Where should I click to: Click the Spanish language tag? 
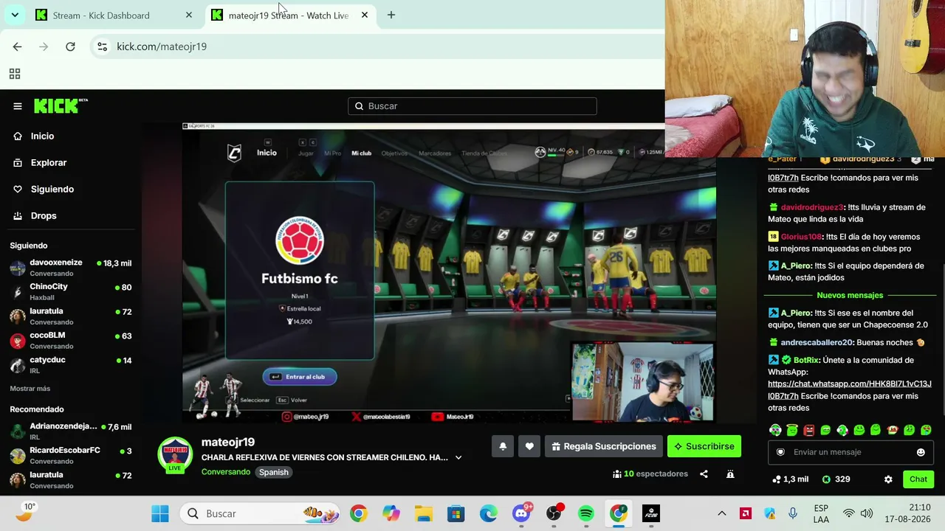point(273,472)
